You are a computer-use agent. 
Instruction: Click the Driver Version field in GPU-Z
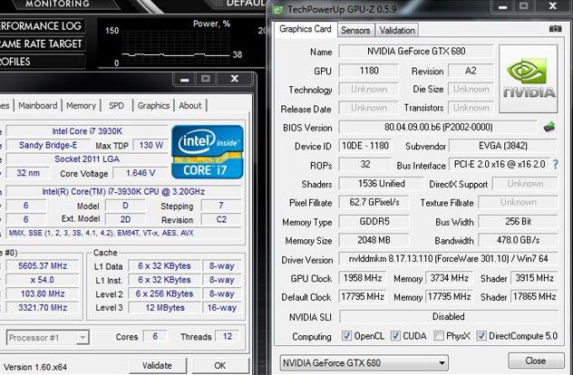(448, 259)
